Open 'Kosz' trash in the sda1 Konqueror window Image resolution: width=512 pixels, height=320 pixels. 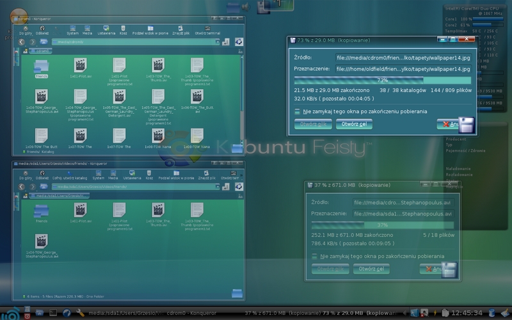149,175
